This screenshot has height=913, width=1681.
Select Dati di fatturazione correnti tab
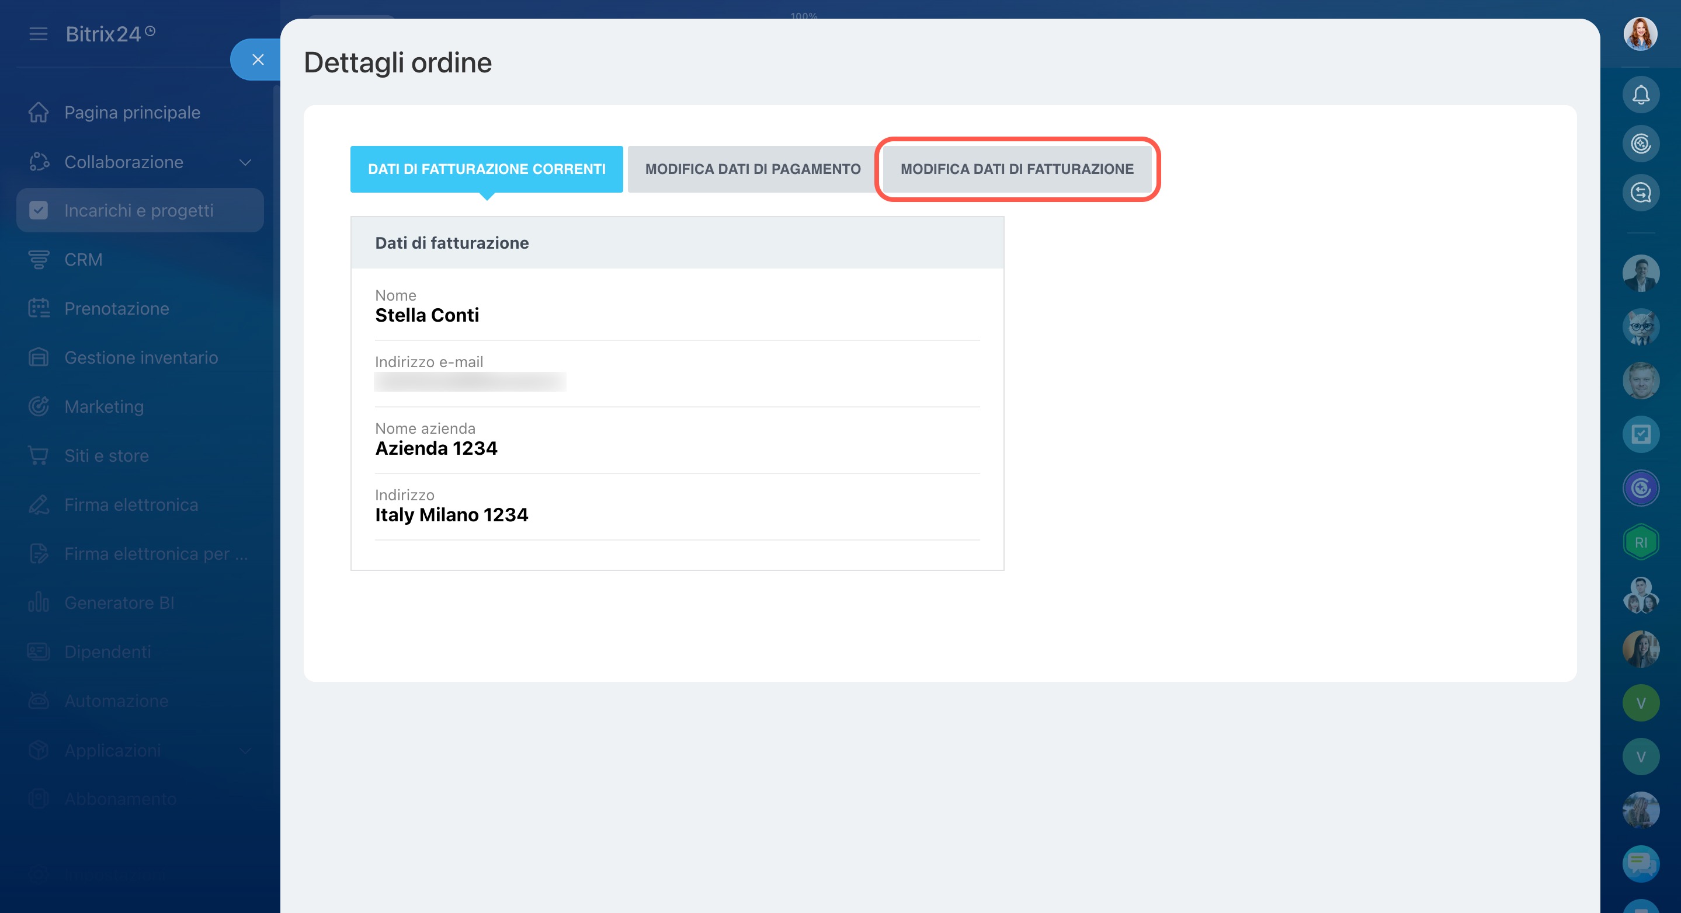coord(486,169)
